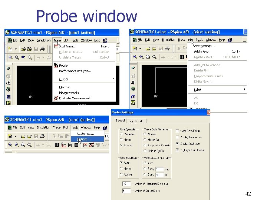Open Window menu in top-right Plot-menu window

(x=211, y=40)
